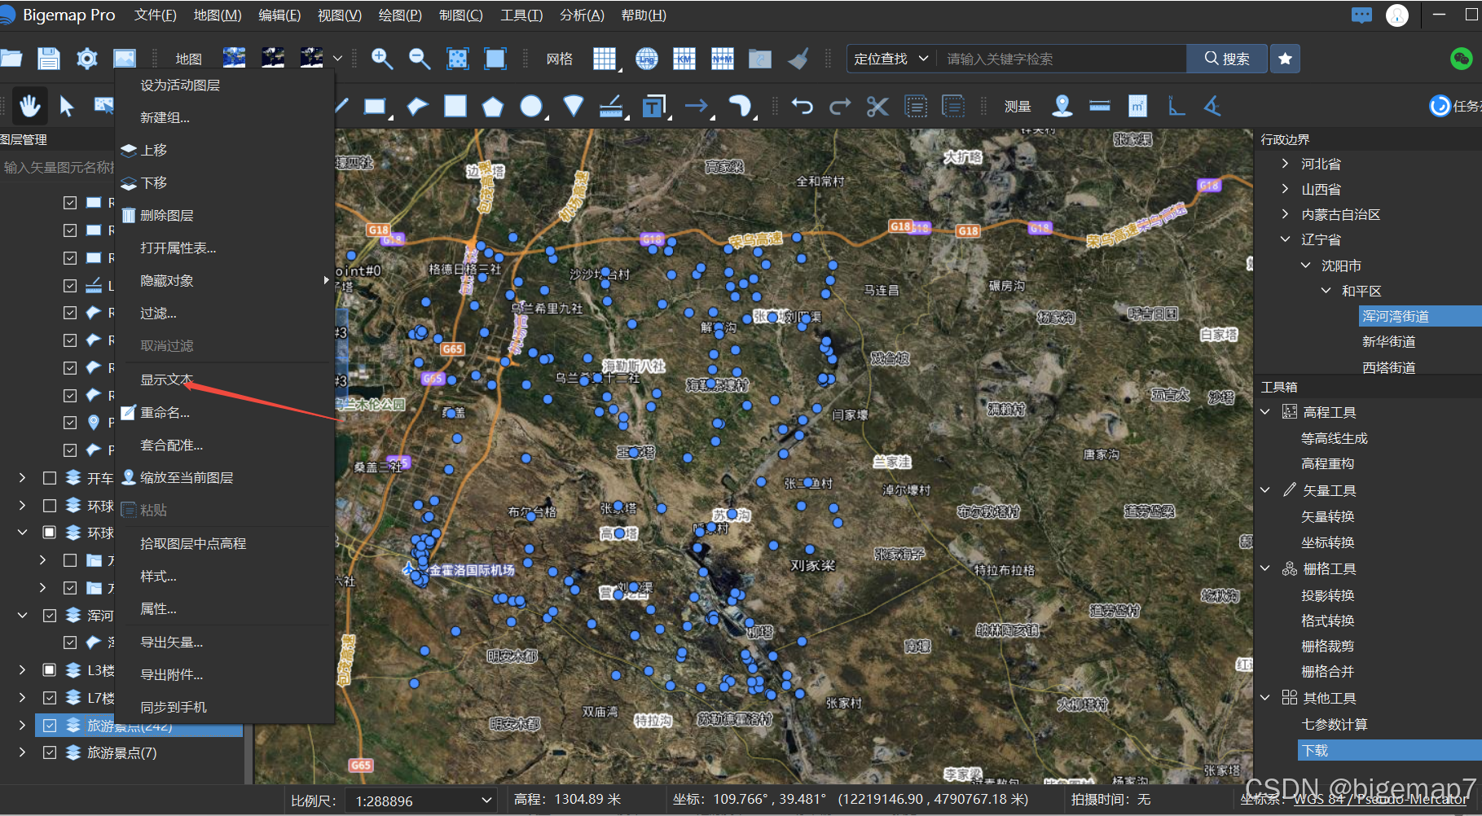The width and height of the screenshot is (1482, 816).
Task: Click the KM grid icon
Action: (x=684, y=59)
